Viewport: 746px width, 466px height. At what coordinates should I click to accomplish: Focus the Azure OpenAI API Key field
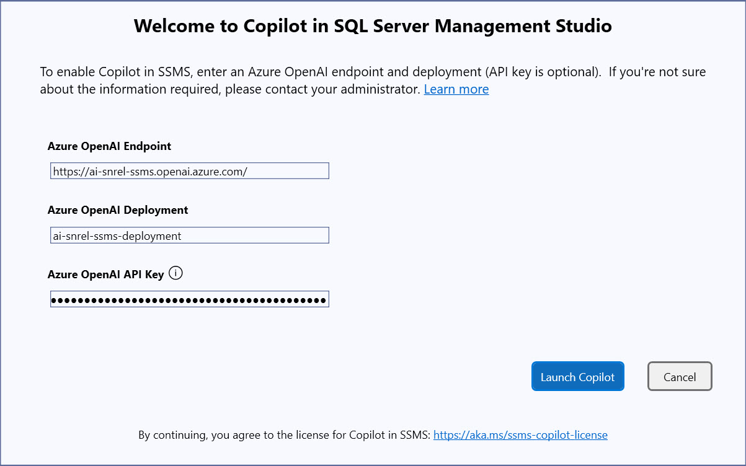tap(189, 300)
